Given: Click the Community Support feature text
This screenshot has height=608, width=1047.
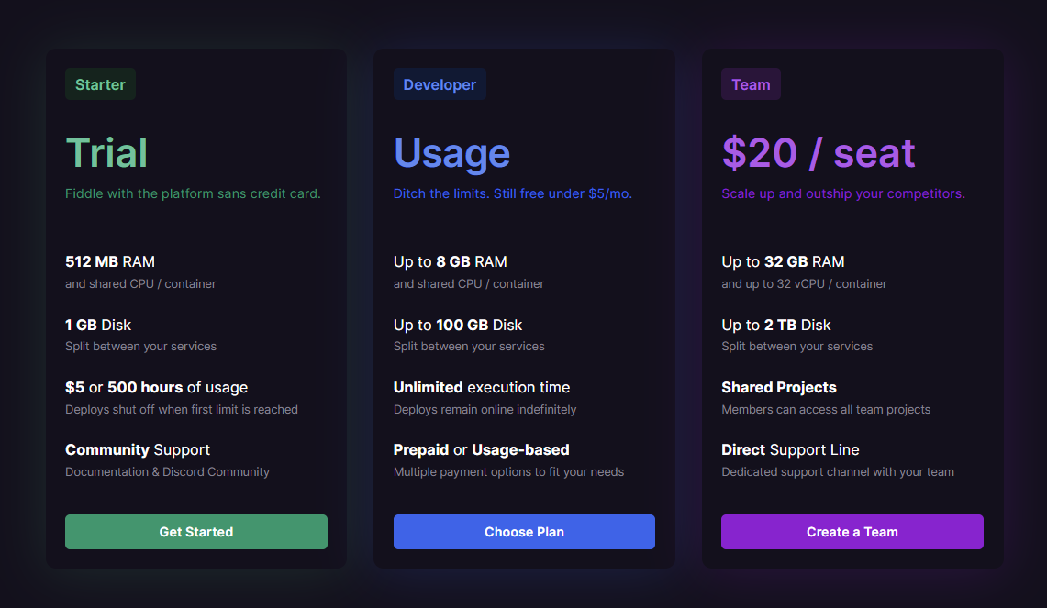Looking at the screenshot, I should [x=138, y=450].
